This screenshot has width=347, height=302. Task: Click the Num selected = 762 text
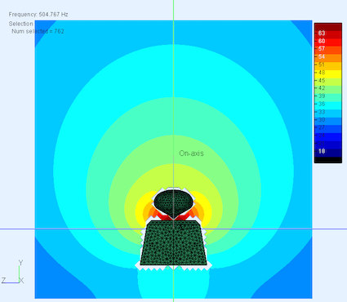click(x=38, y=31)
